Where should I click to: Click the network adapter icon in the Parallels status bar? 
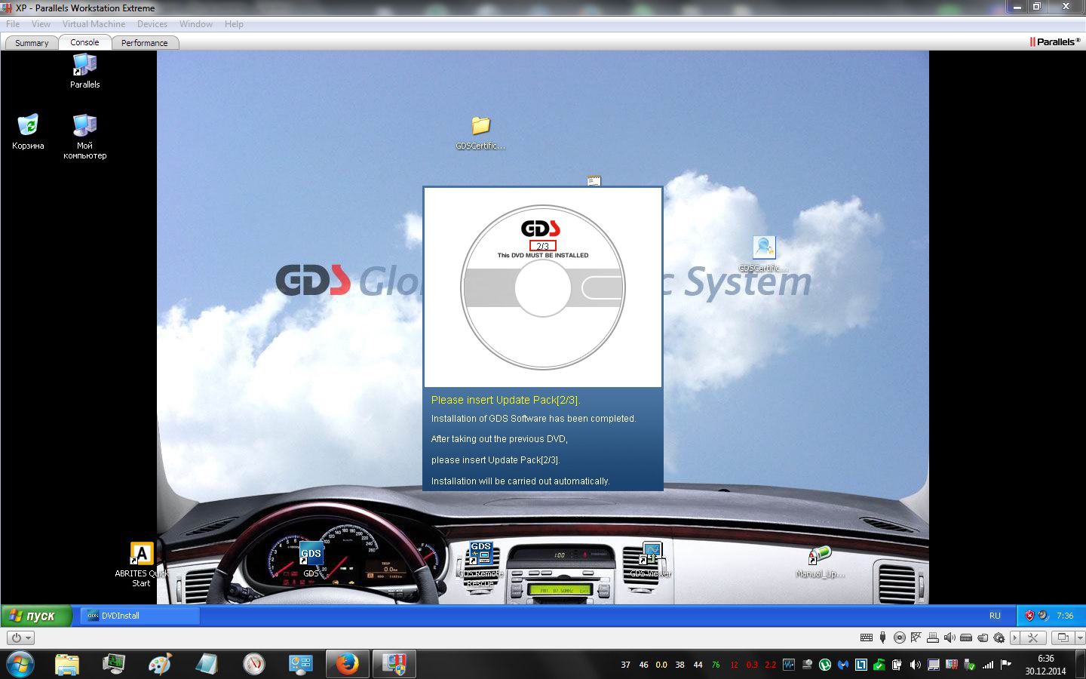[x=916, y=638]
